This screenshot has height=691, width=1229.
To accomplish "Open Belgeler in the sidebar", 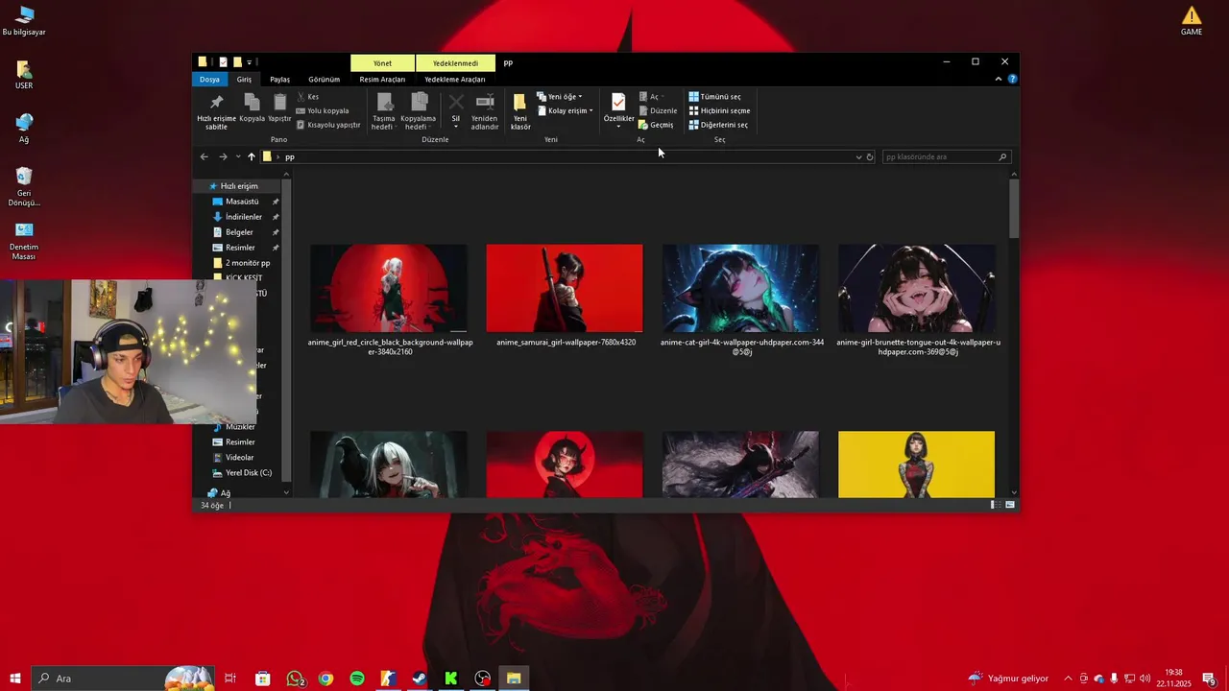I will 239,232.
